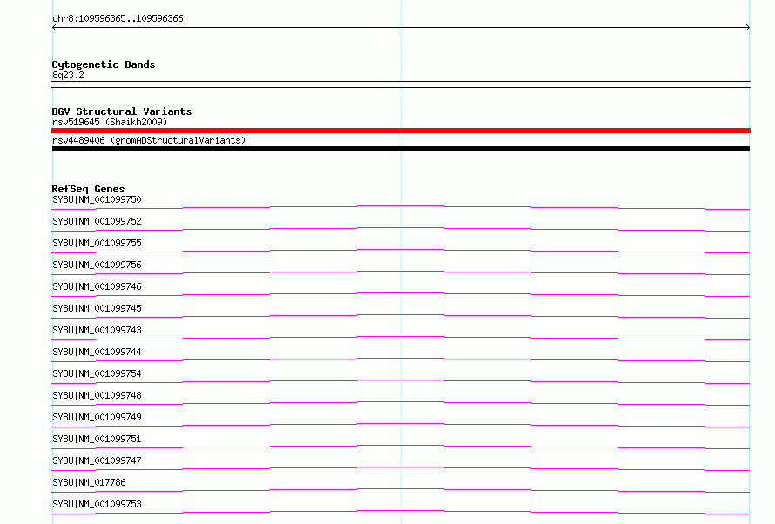Open transcript SYBU|NM_001099746
This screenshot has height=524, width=775.
[97, 286]
